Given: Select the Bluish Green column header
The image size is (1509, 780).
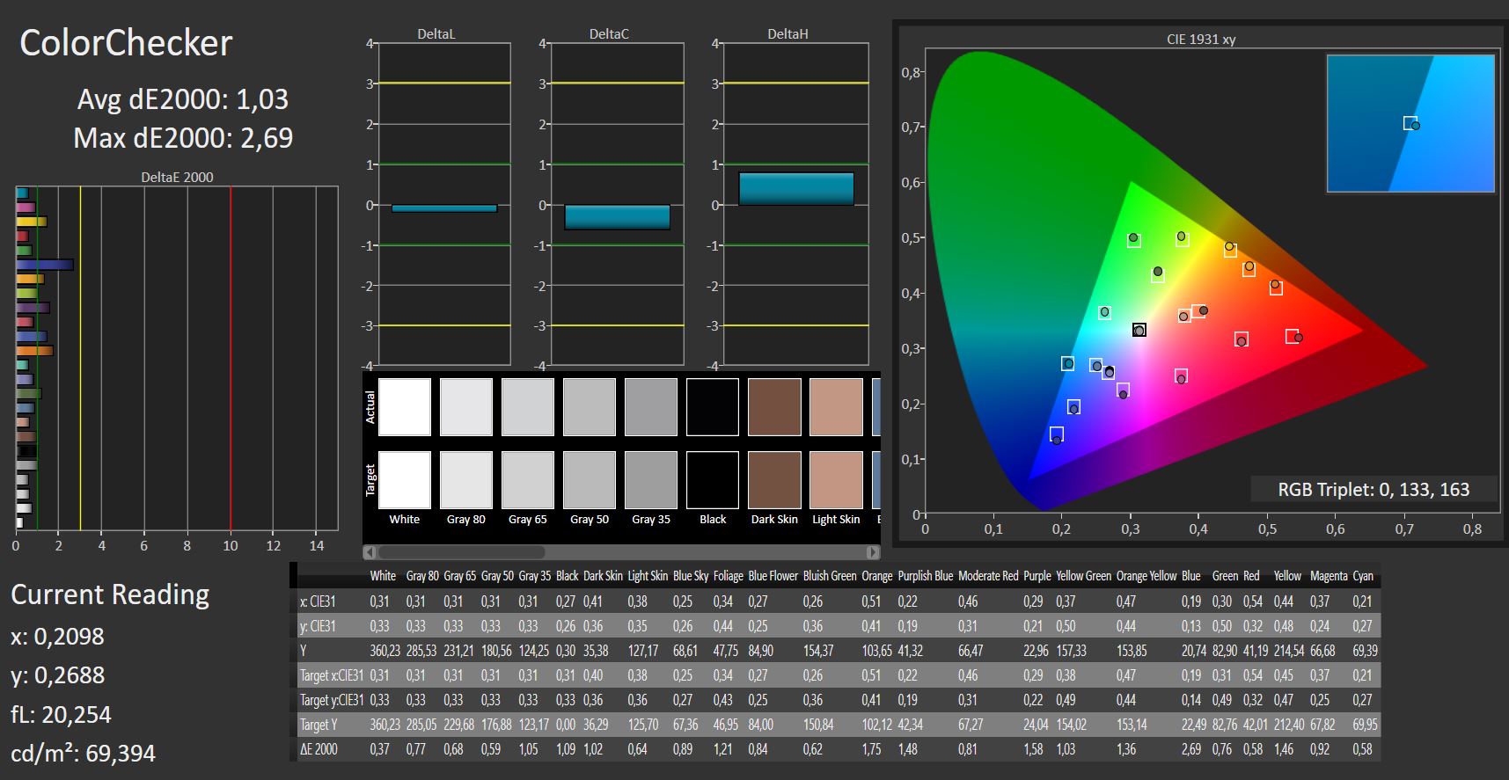Looking at the screenshot, I should coord(830,576).
